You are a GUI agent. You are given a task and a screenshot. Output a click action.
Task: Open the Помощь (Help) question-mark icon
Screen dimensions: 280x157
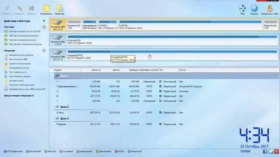(254, 10)
